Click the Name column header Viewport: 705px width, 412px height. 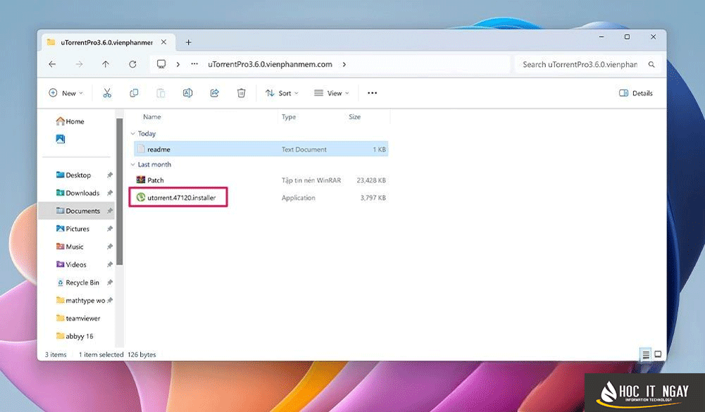(x=152, y=116)
